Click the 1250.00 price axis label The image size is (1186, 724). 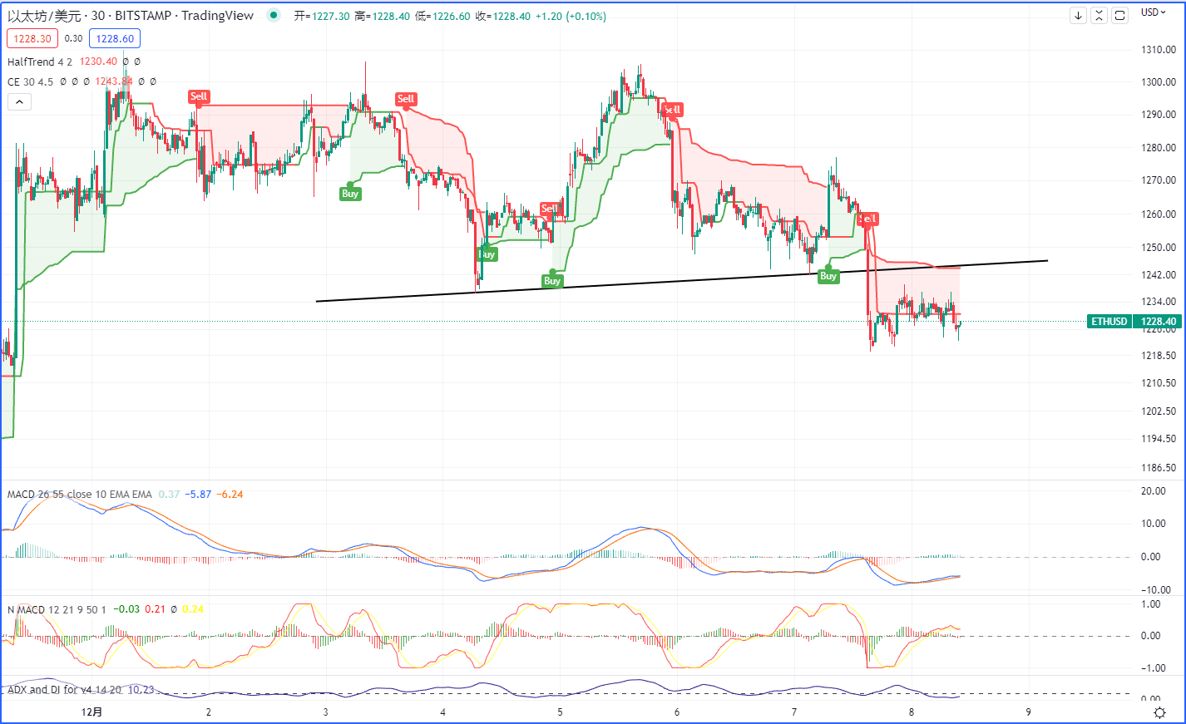click(x=1159, y=247)
